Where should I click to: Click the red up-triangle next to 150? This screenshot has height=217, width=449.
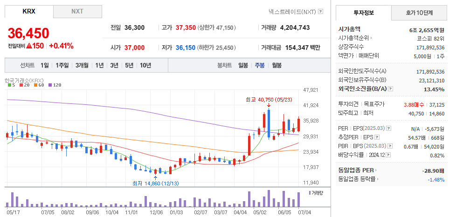pyautogui.click(x=29, y=46)
